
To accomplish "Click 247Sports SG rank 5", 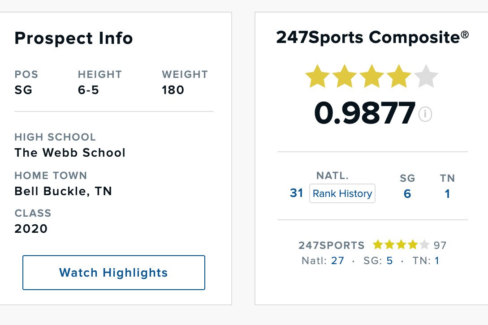I will tap(389, 261).
